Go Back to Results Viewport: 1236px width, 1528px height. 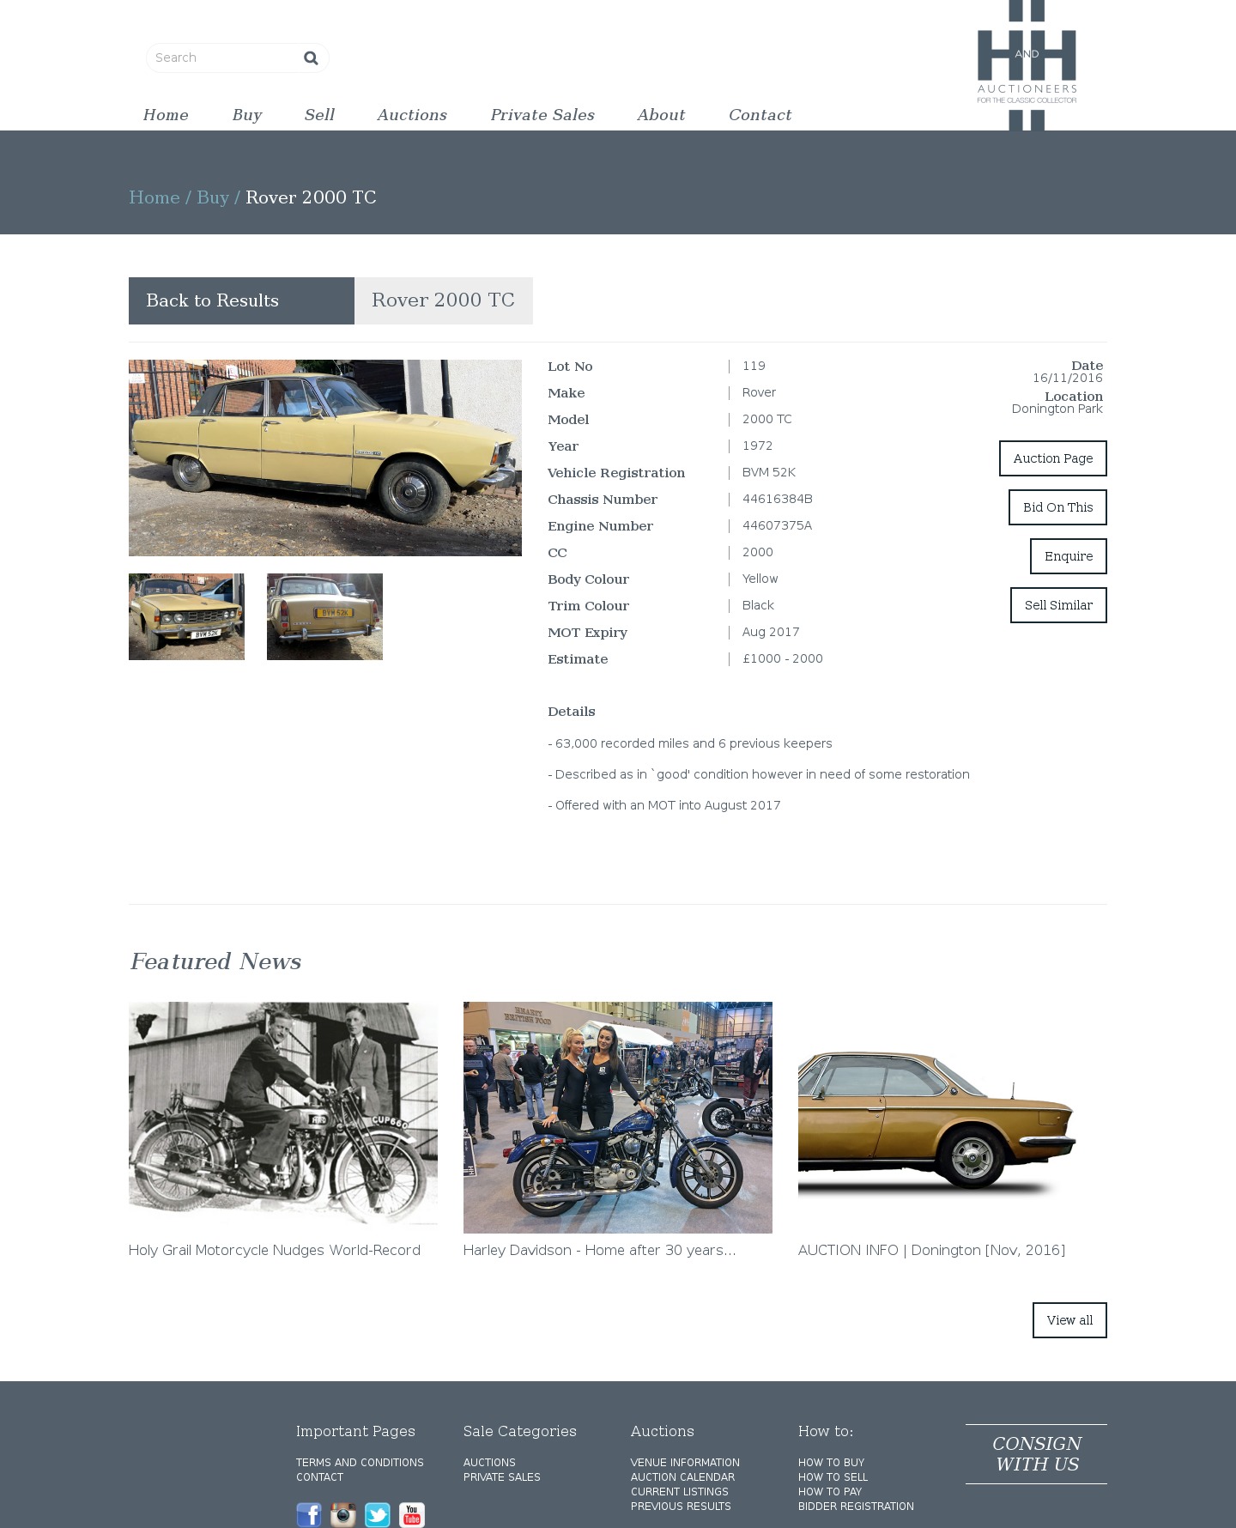[241, 300]
